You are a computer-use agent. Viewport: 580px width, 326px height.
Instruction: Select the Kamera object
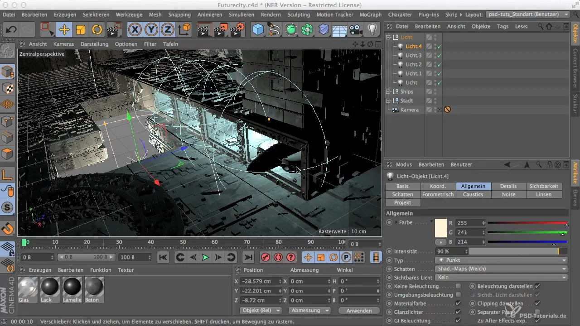point(409,110)
